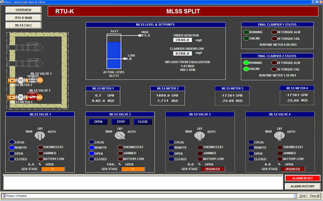The image size is (323, 201).
Task: Open the display dropdown arrow in status bar
Action: tap(295, 196)
